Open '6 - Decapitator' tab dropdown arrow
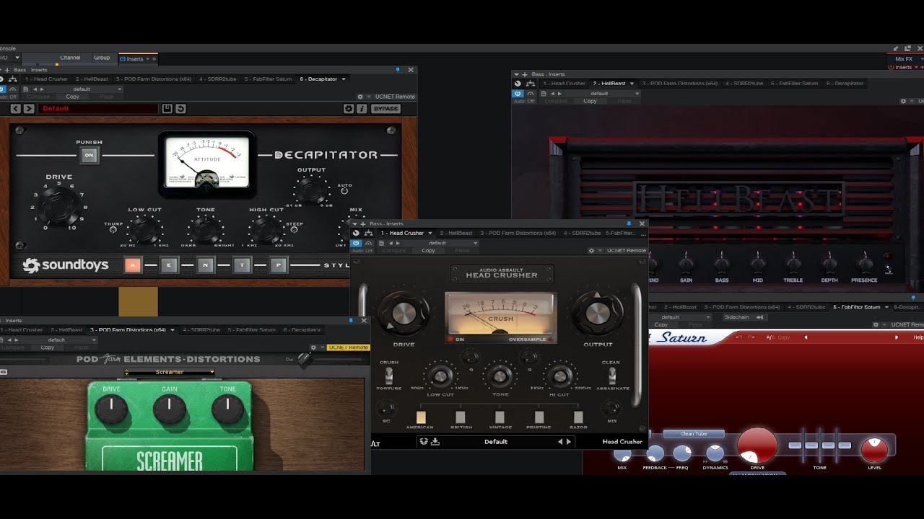 click(x=344, y=79)
